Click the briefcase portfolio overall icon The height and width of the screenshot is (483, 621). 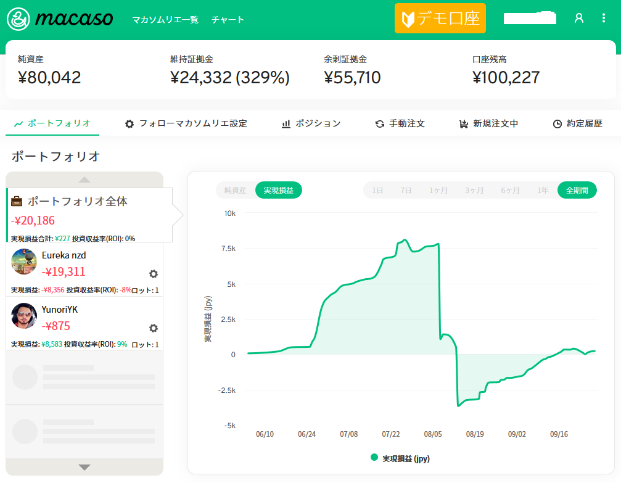[17, 202]
